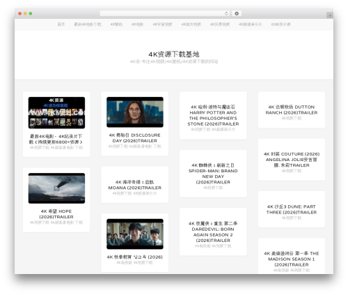348x295 pixels.
Task: Open Daredevil: Born Again Season 2 title
Action: 213,232
